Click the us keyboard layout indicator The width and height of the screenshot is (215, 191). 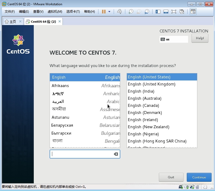pos(174,39)
